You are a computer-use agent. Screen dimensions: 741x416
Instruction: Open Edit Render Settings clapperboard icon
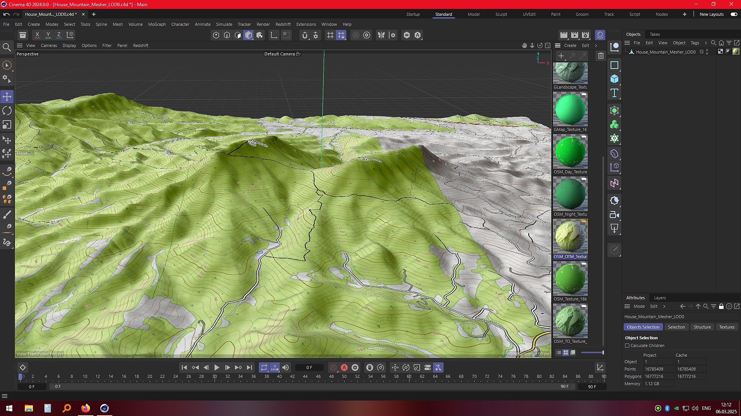(x=585, y=35)
